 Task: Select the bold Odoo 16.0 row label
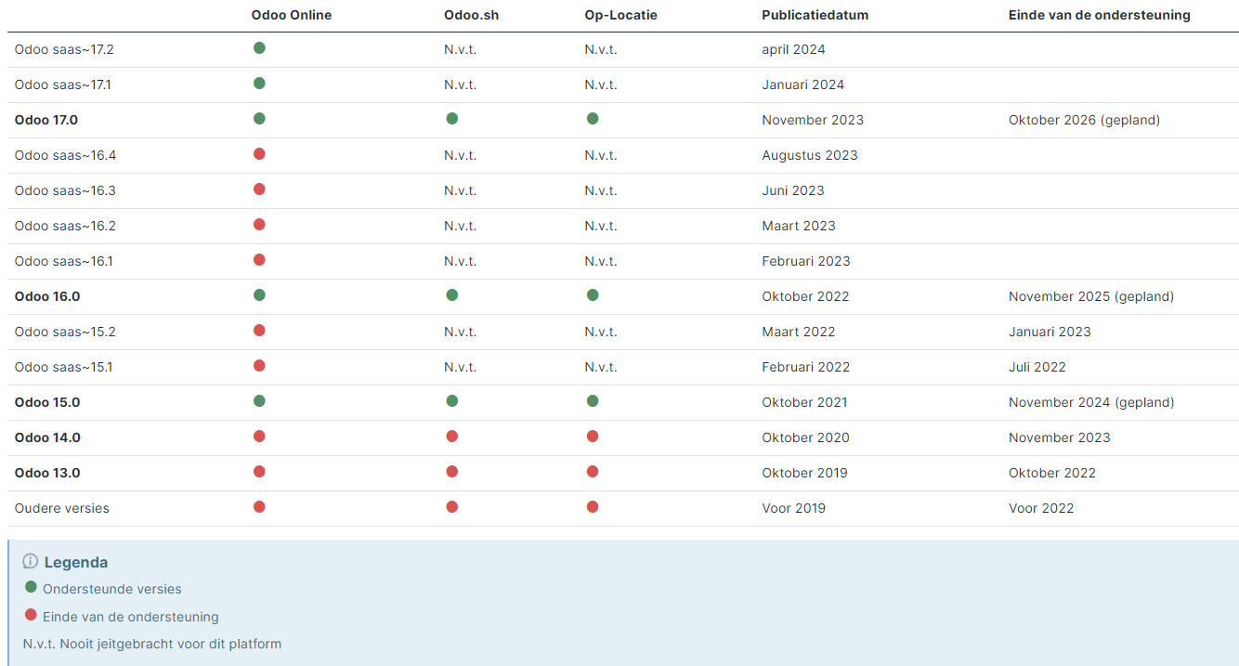[x=47, y=296]
